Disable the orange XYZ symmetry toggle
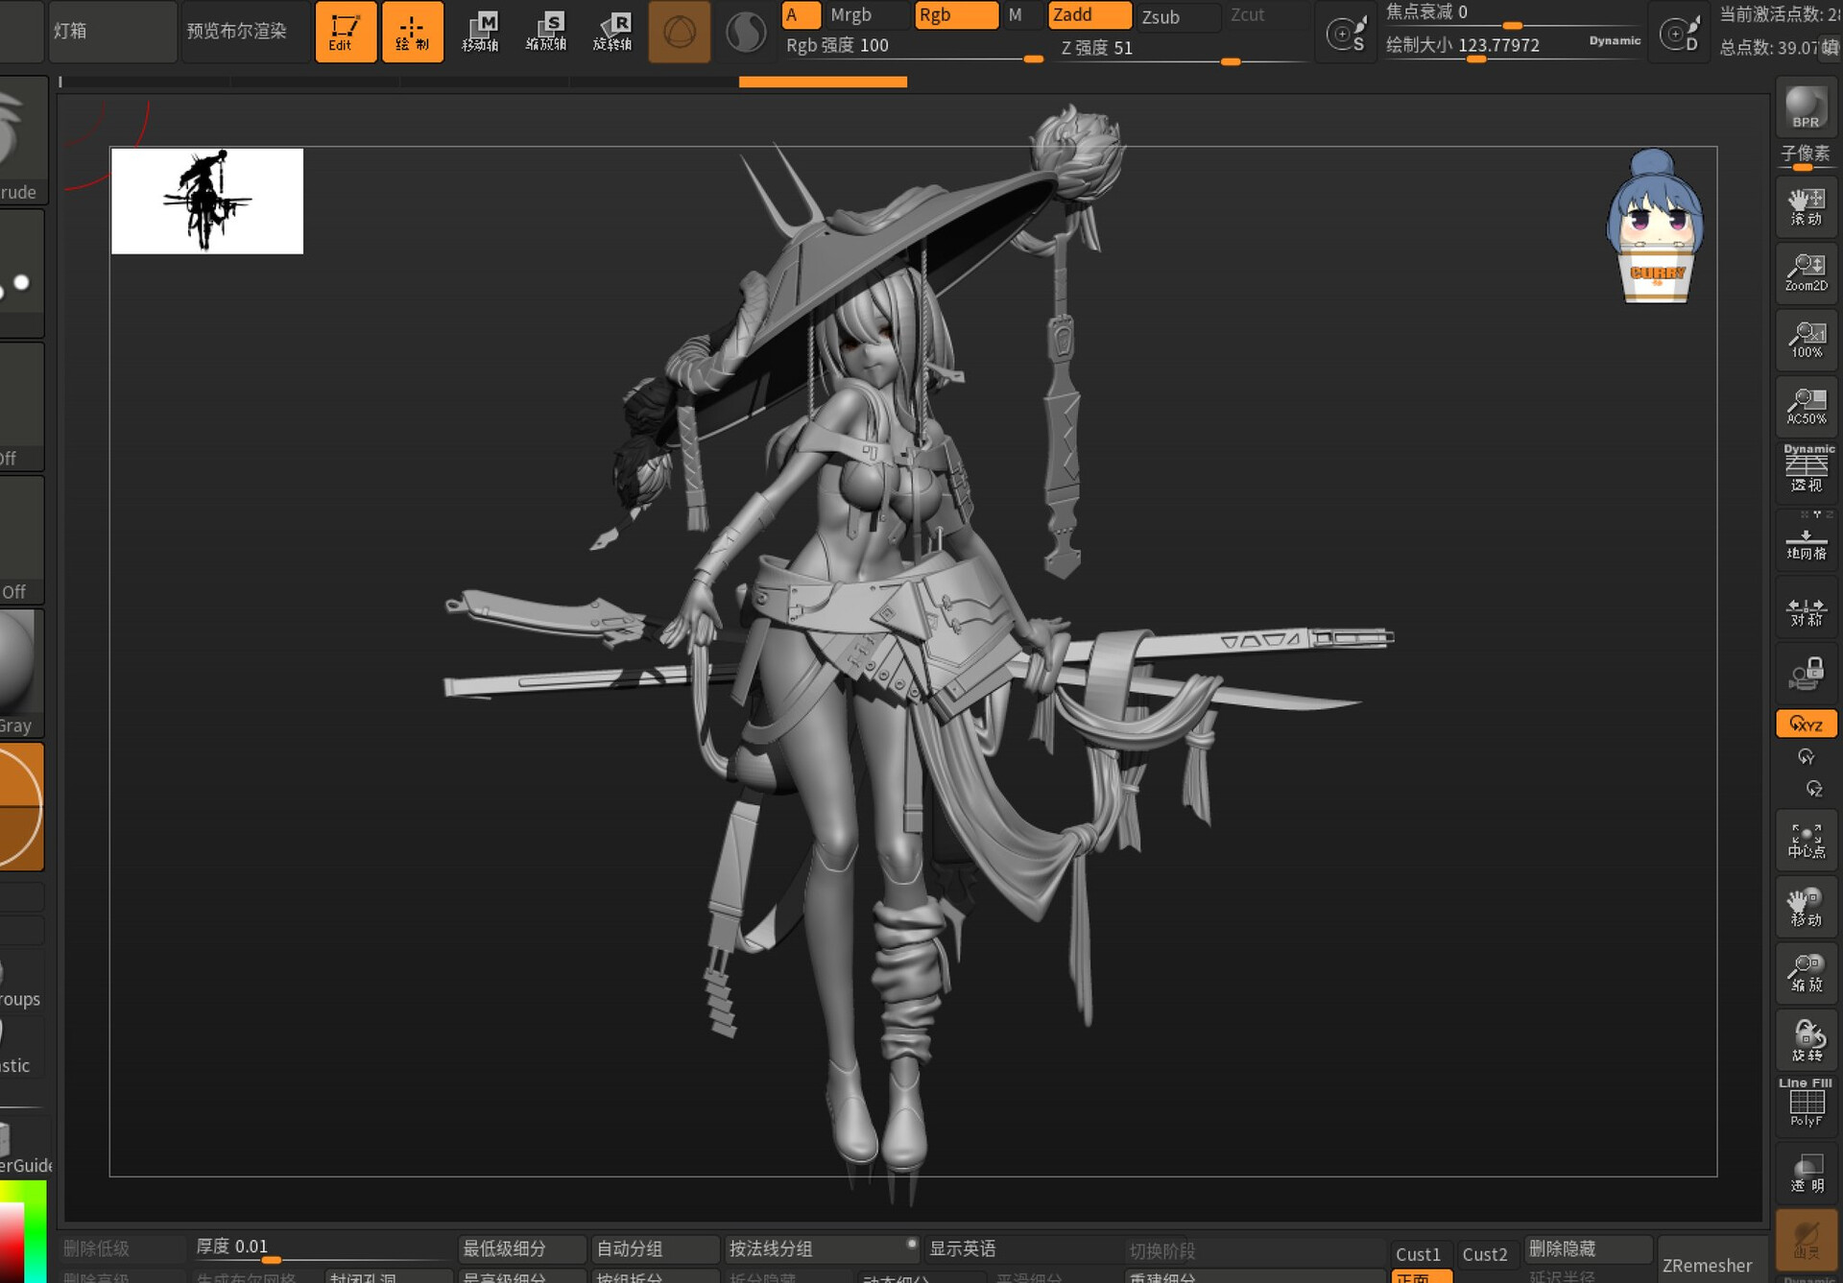Viewport: 1843px width, 1283px height. coord(1805,724)
